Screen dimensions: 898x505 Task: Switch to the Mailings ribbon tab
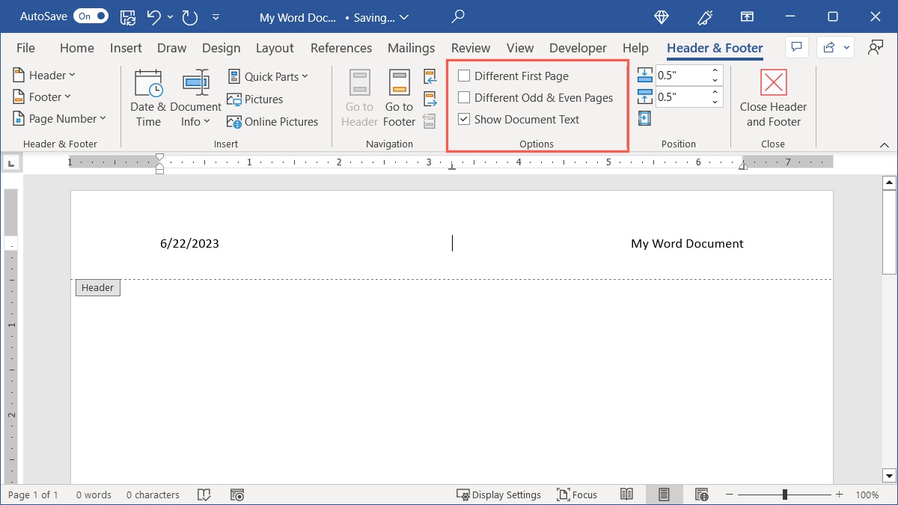(411, 48)
